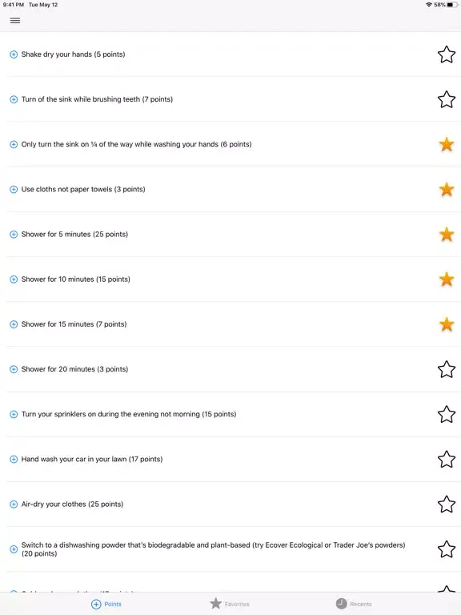Add points for Shake dry your hands

14,54
